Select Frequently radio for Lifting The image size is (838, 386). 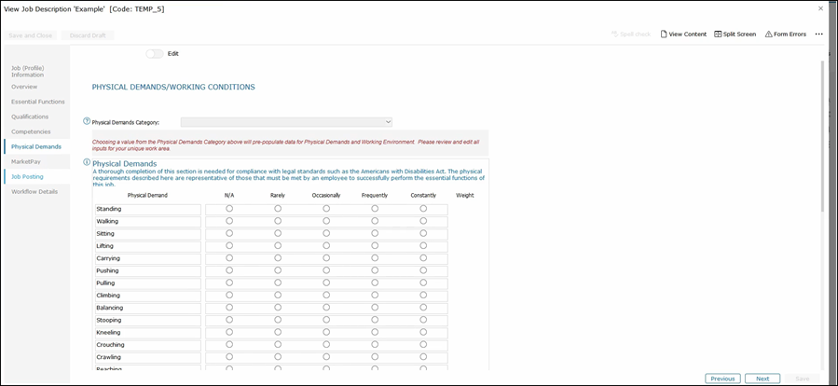(x=375, y=246)
